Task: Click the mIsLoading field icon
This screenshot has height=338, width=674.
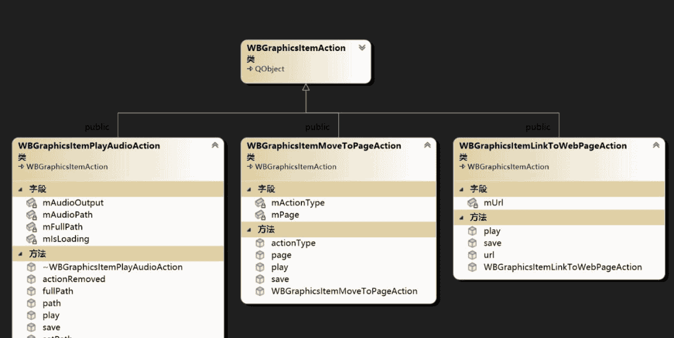Action: pyautogui.click(x=32, y=239)
